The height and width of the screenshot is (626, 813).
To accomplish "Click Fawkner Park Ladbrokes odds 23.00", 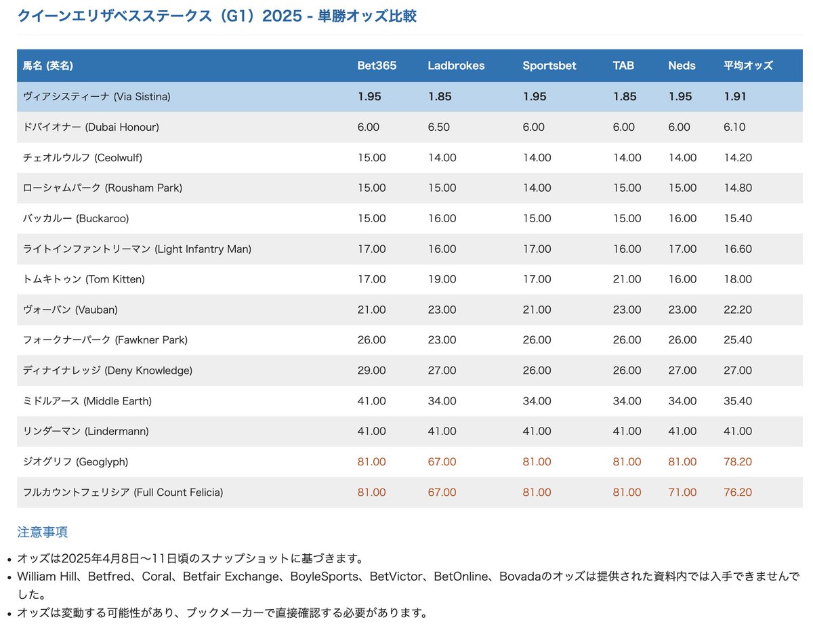I will (x=442, y=340).
